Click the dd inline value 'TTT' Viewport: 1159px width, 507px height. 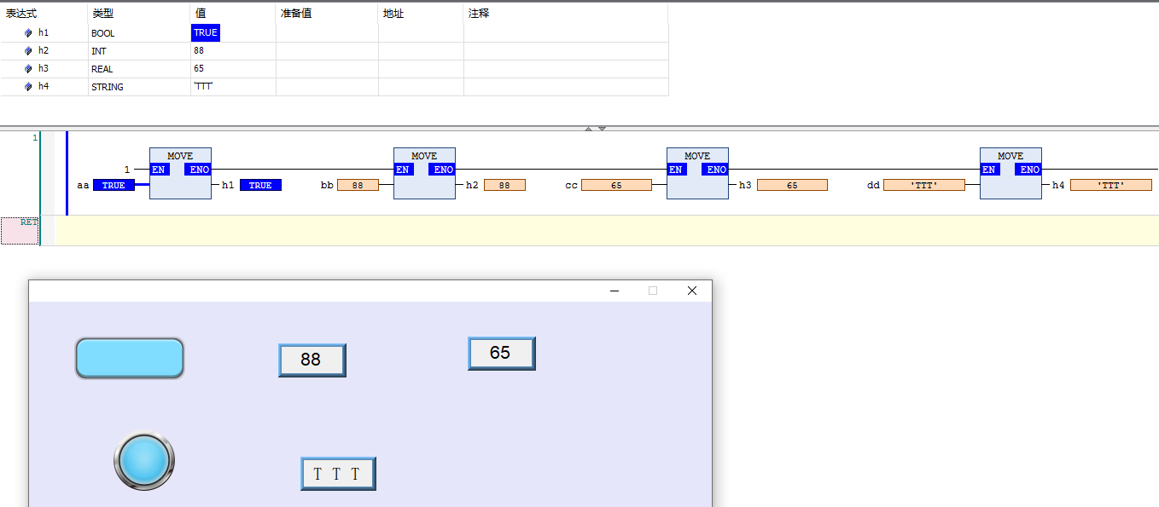924,185
